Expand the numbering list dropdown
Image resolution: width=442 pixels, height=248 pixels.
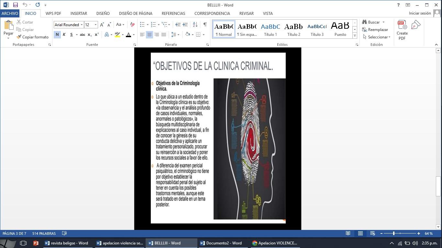pos(159,25)
